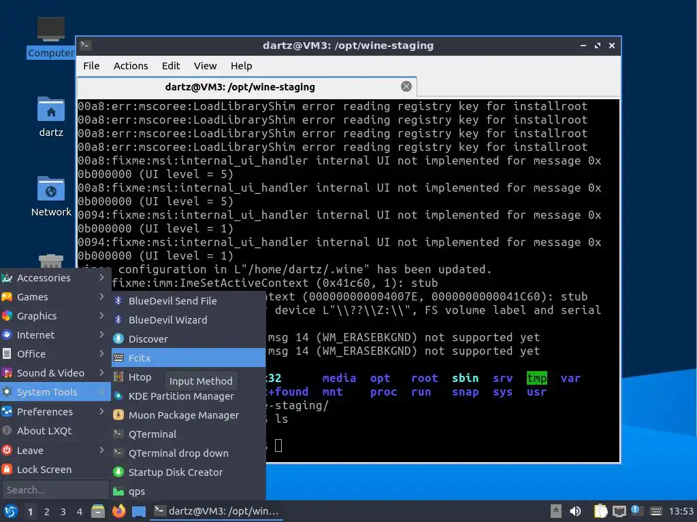Screen dimensions: 697x522
Task: Expand the Games submenu
Action: click(55, 297)
